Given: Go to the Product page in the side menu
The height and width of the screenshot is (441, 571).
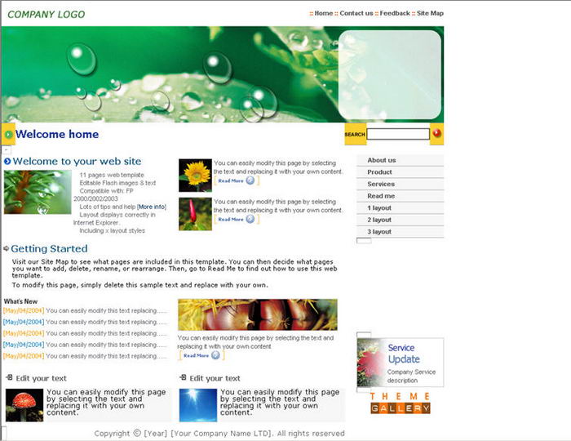Looking at the screenshot, I should coord(380,172).
